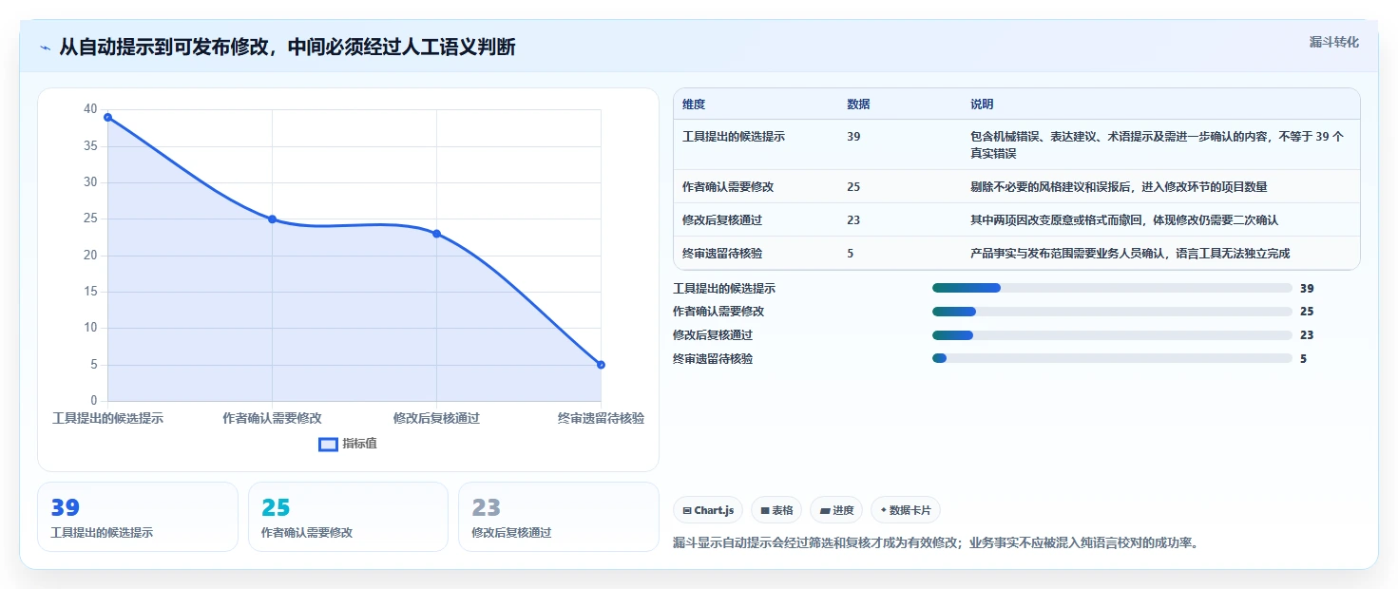Open the gray 23 data card
The height and width of the screenshot is (589, 1398).
click(x=559, y=517)
